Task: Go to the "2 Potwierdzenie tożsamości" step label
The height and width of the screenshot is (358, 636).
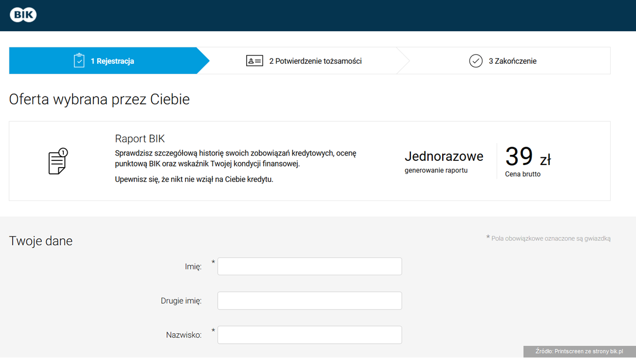Action: [315, 61]
